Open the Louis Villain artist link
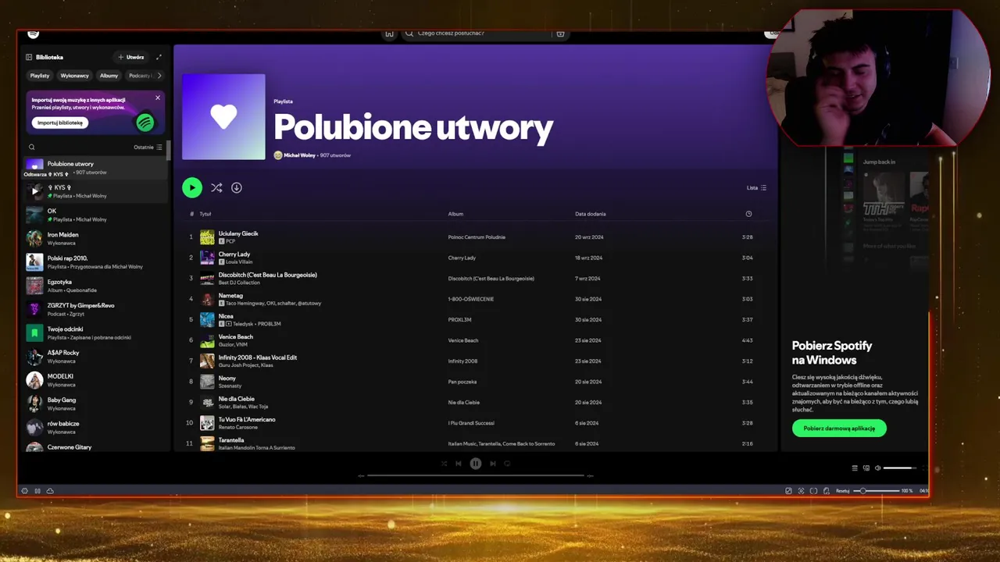Screen dimensions: 1000x562 point(239,262)
